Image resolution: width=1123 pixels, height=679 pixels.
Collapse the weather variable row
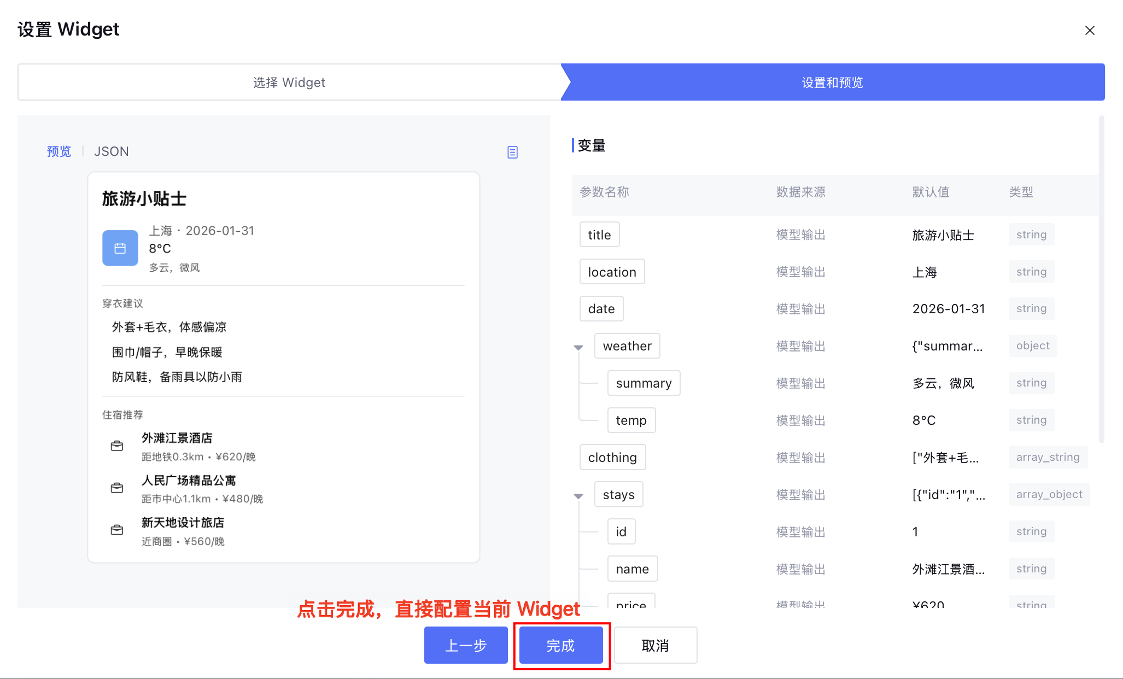578,347
